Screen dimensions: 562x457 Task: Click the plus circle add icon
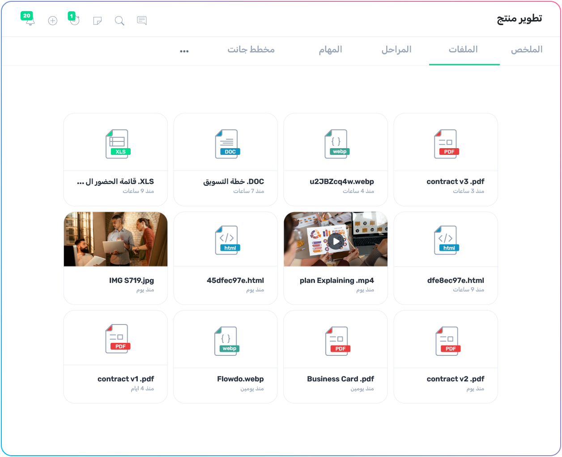[x=53, y=21]
